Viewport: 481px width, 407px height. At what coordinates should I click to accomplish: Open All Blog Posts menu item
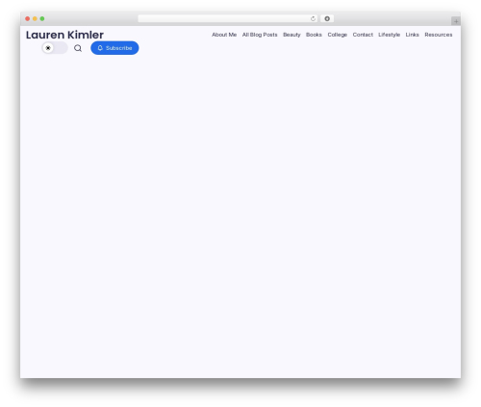pyautogui.click(x=260, y=35)
